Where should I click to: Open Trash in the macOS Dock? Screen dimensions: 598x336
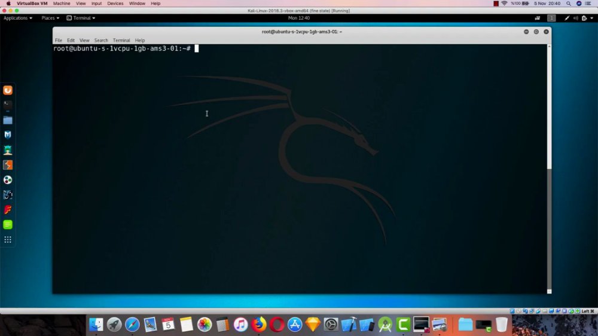[x=502, y=325]
